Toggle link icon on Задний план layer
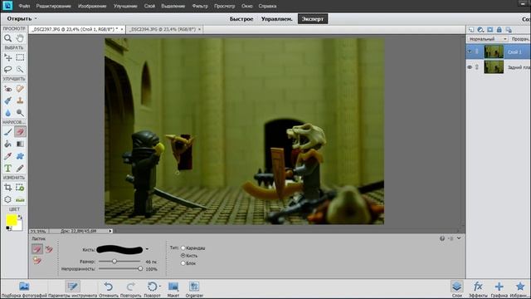Screen dimensions: 531x299 tap(477, 67)
